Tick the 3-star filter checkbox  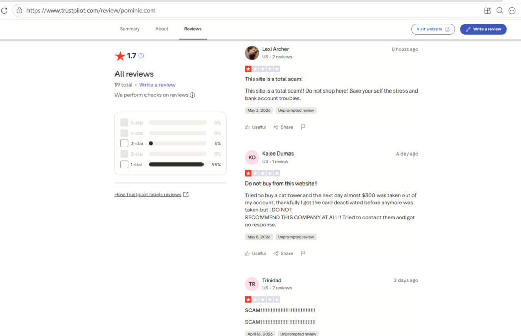tap(124, 143)
